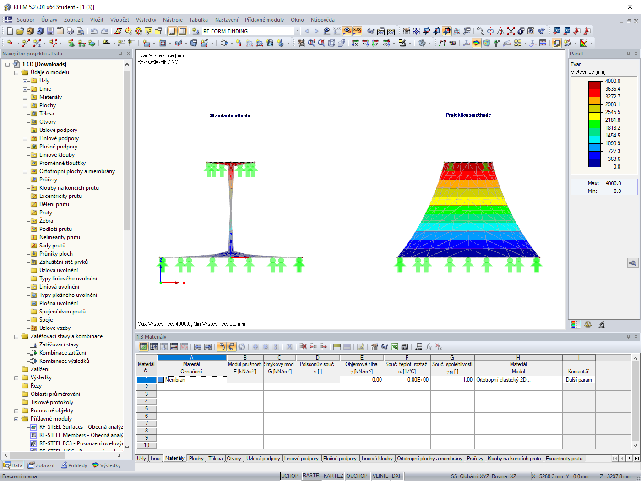Toggle KARTEZ mode in the status bar

pyautogui.click(x=333, y=476)
